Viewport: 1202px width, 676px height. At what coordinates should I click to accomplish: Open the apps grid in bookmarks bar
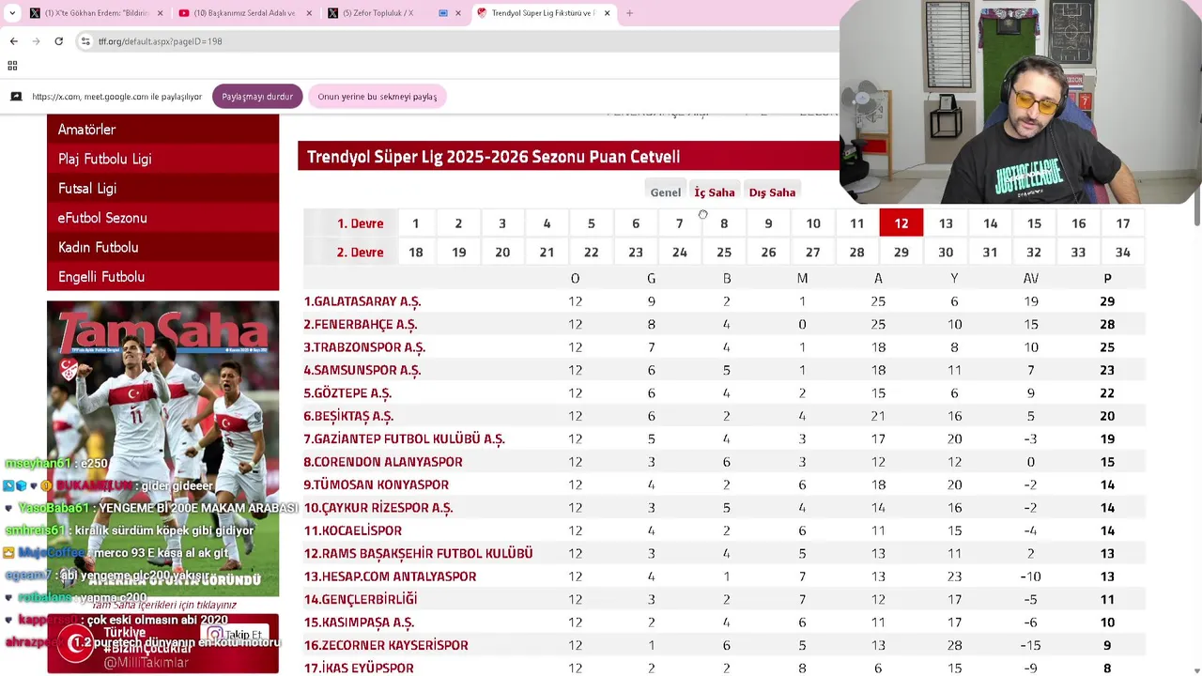[12, 66]
